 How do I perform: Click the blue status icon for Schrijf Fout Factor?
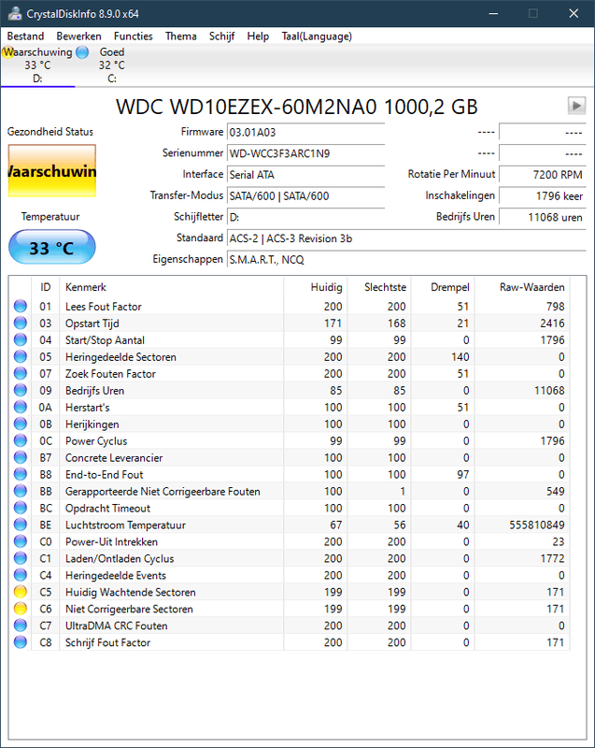click(21, 642)
